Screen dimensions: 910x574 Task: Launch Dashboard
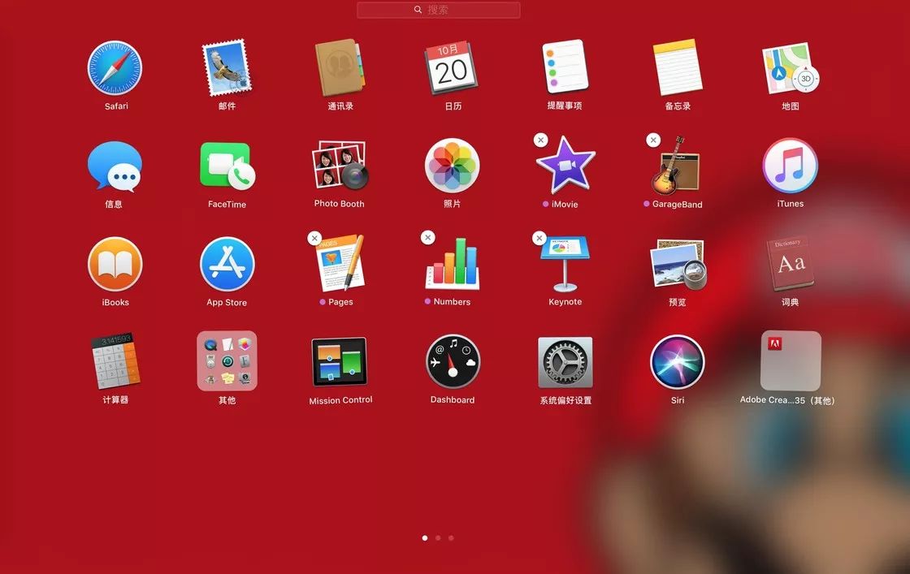click(x=453, y=361)
